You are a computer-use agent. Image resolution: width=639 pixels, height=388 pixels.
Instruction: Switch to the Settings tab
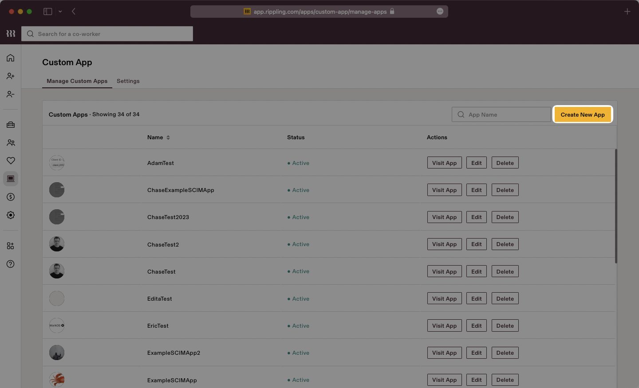(128, 81)
